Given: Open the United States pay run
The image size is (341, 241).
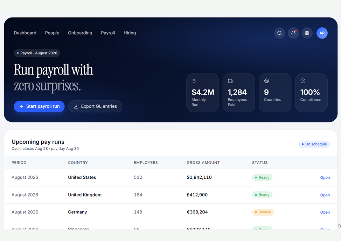Looking at the screenshot, I should tap(325, 178).
